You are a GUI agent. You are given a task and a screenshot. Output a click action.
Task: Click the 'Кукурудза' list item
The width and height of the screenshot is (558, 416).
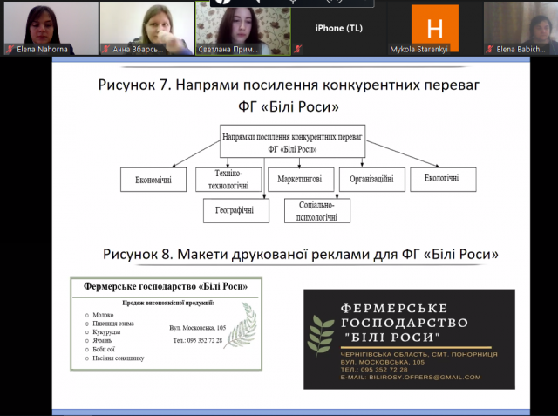[x=106, y=332]
